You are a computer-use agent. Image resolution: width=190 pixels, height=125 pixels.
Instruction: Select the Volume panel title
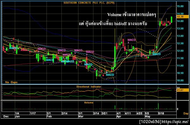click(x=89, y=102)
